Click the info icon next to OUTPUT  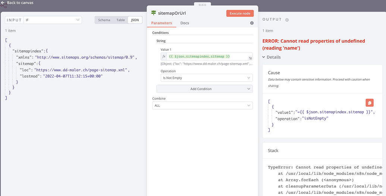pyautogui.click(x=287, y=20)
